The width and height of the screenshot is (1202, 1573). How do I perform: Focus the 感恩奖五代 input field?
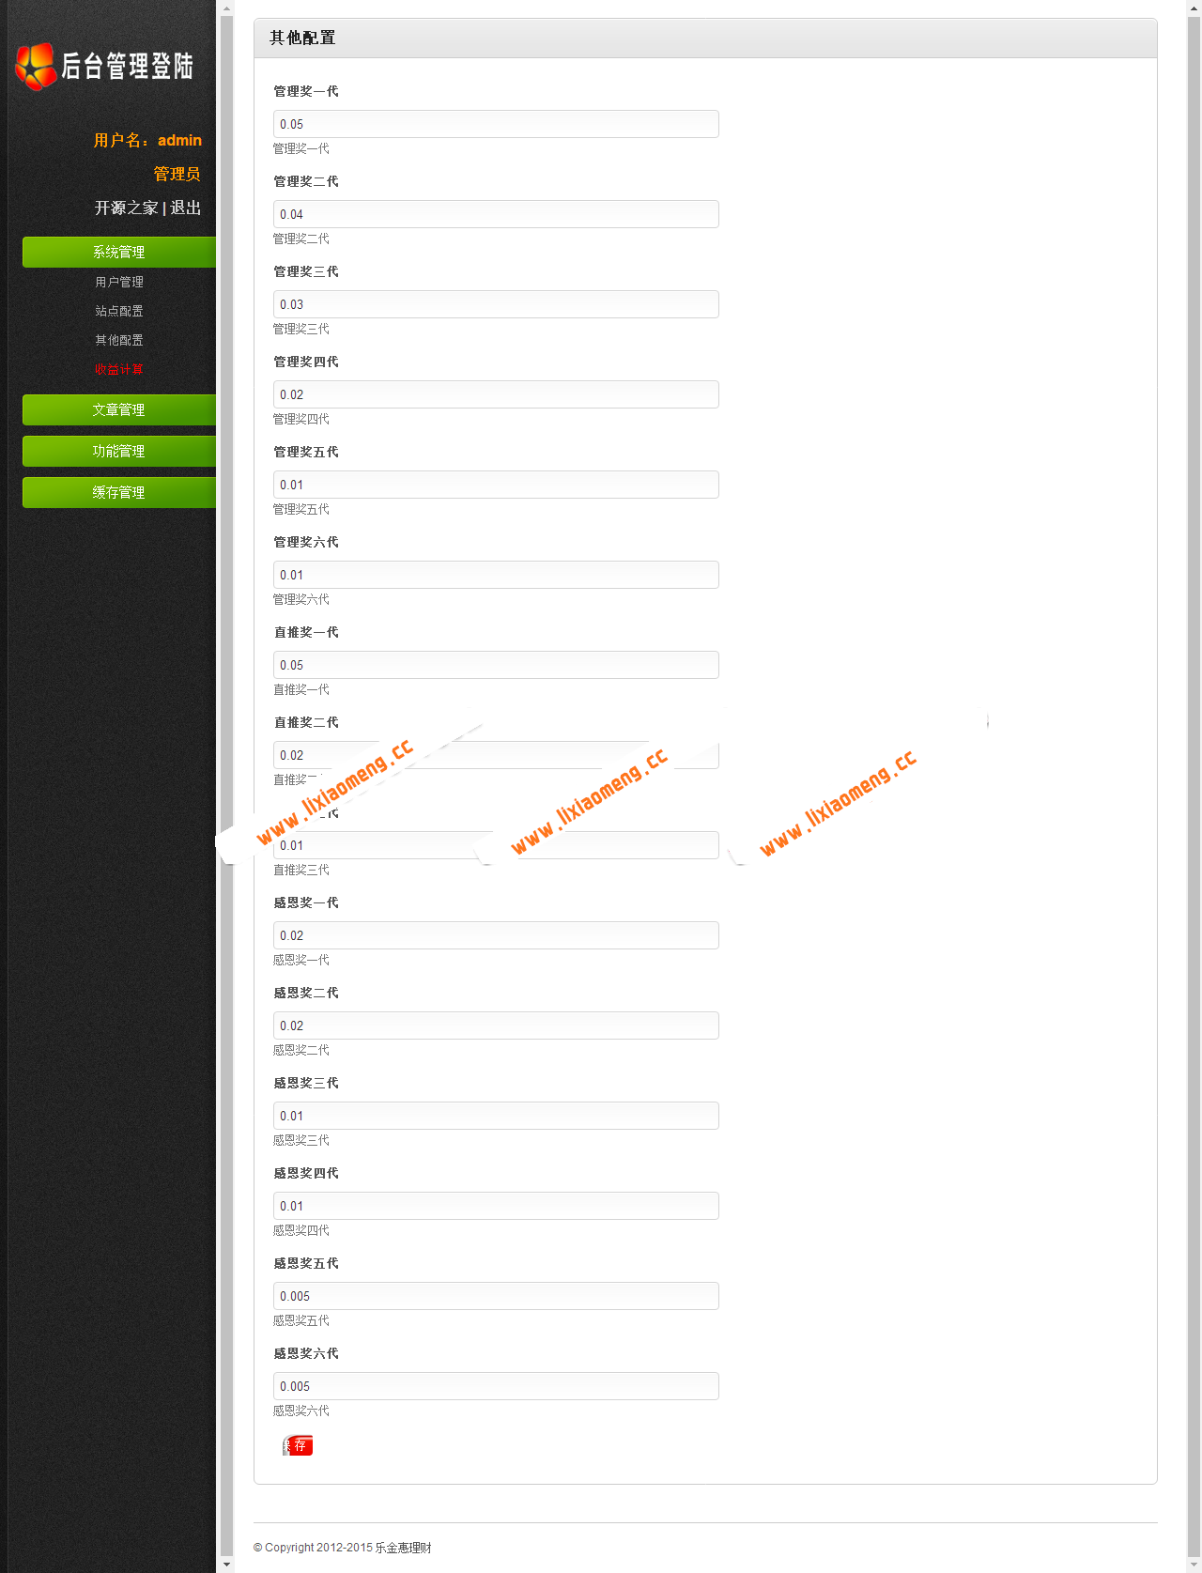[496, 1296]
